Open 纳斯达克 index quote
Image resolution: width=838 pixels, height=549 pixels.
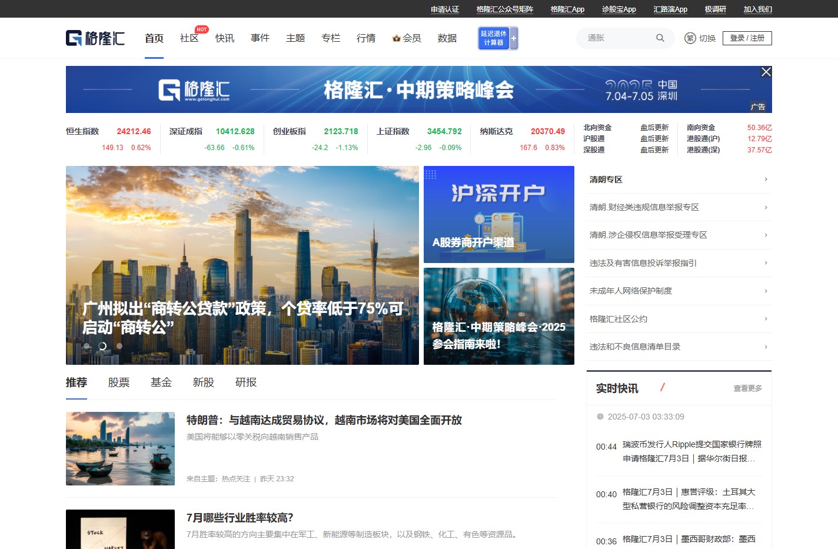[523, 139]
